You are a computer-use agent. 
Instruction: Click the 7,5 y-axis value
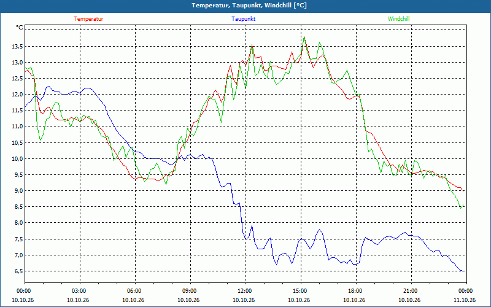pos(19,239)
